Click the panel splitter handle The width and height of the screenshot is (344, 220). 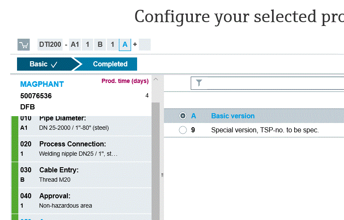[162, 175]
